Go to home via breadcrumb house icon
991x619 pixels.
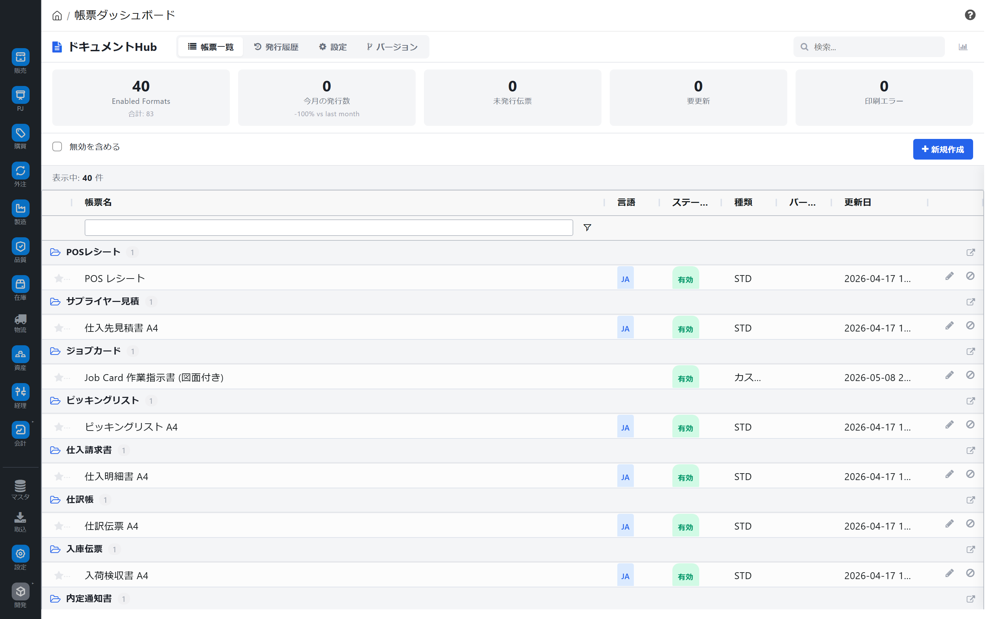pos(57,15)
